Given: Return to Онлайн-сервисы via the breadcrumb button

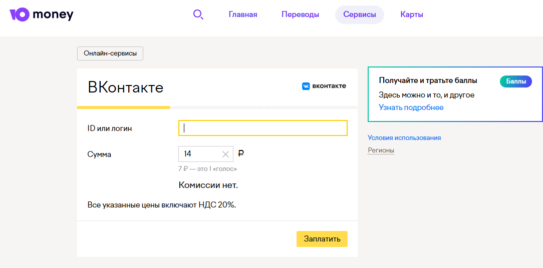Looking at the screenshot, I should 110,53.
